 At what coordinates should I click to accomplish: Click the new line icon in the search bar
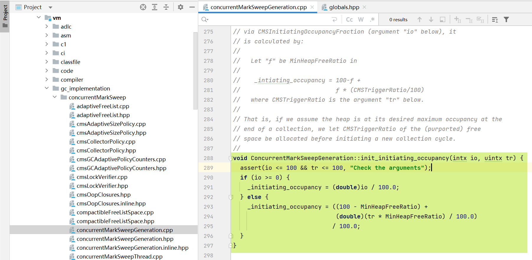tap(334, 19)
